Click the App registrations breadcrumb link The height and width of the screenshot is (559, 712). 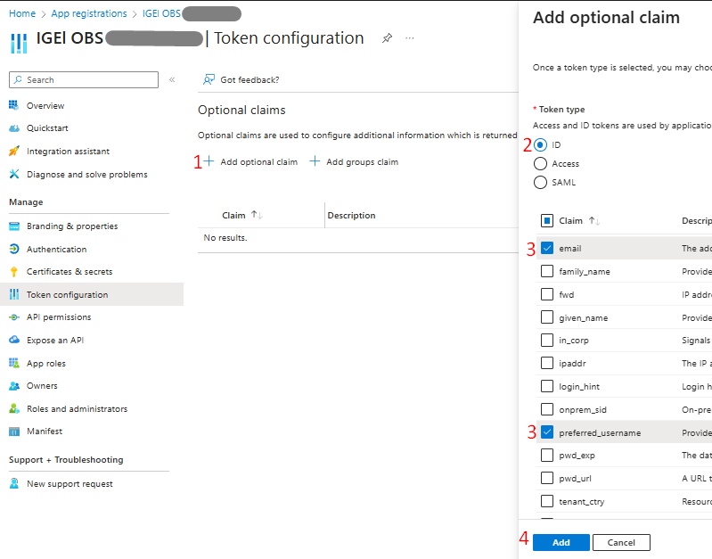[x=89, y=13]
